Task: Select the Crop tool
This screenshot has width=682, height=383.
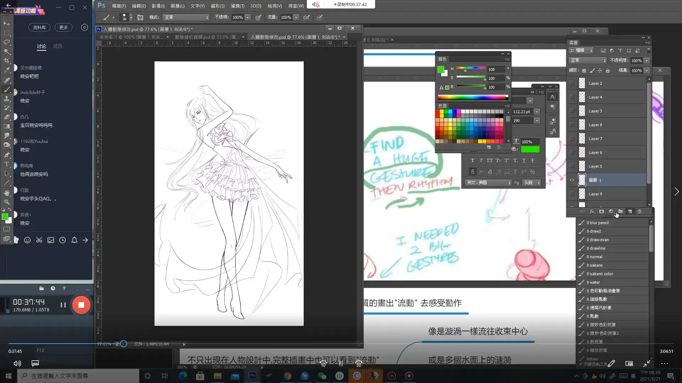Action: pyautogui.click(x=7, y=61)
